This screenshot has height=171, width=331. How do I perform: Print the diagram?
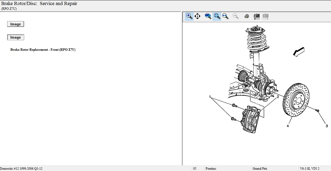point(246,16)
